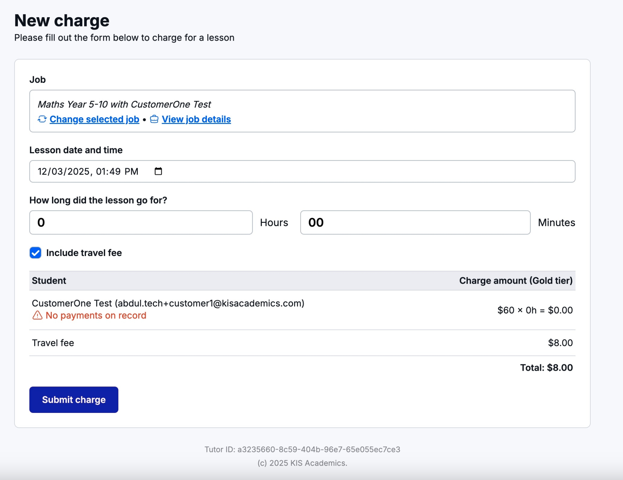Select the AM/PM segment in time field

click(132, 171)
